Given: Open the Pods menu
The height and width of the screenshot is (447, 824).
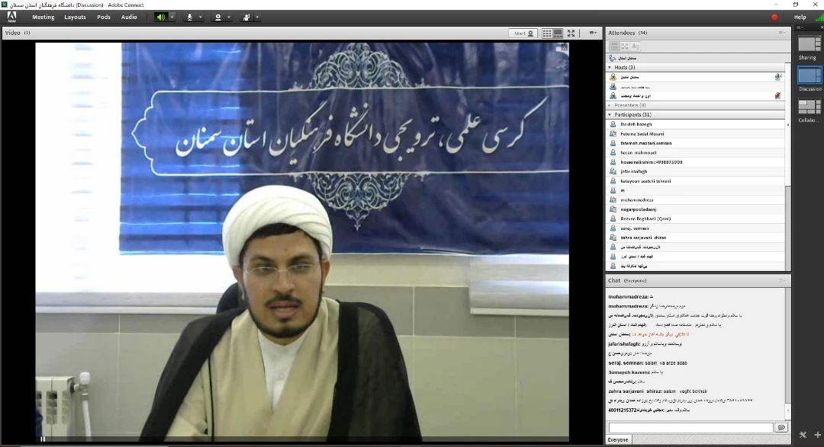Looking at the screenshot, I should point(104,17).
